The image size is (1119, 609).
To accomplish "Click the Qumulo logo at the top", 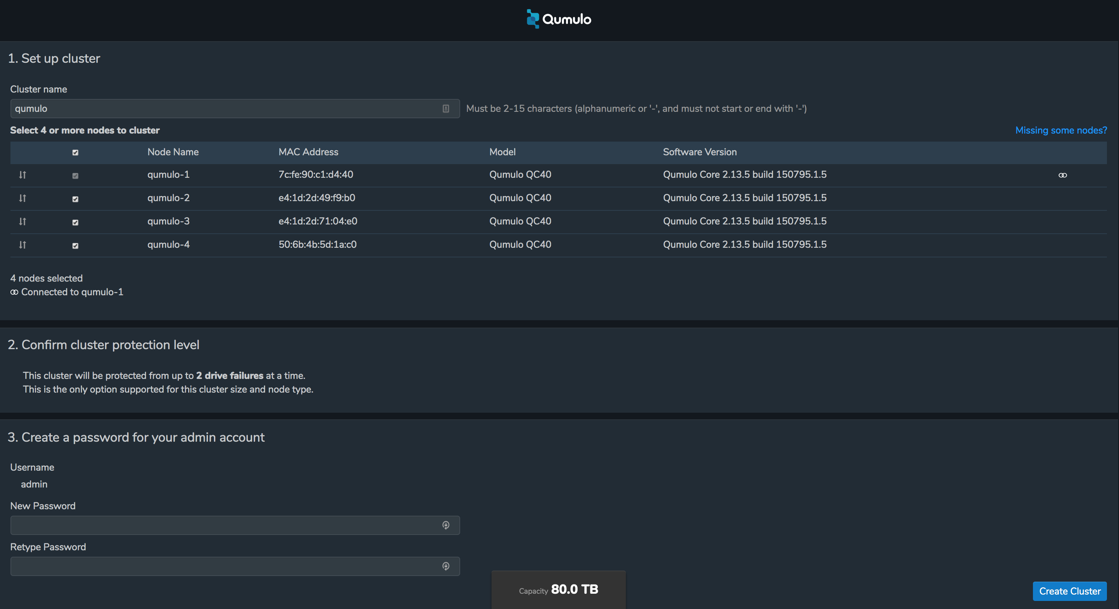I will click(x=558, y=19).
